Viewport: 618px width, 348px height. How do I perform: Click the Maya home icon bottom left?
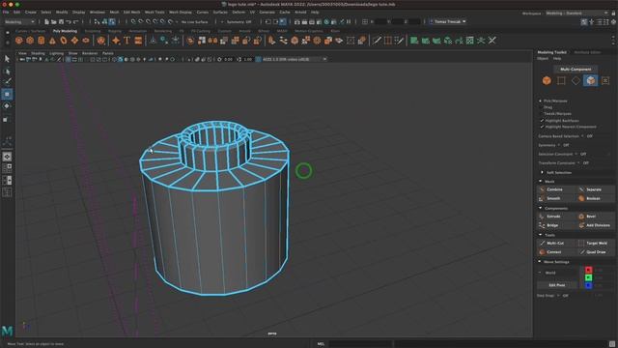(x=7, y=330)
